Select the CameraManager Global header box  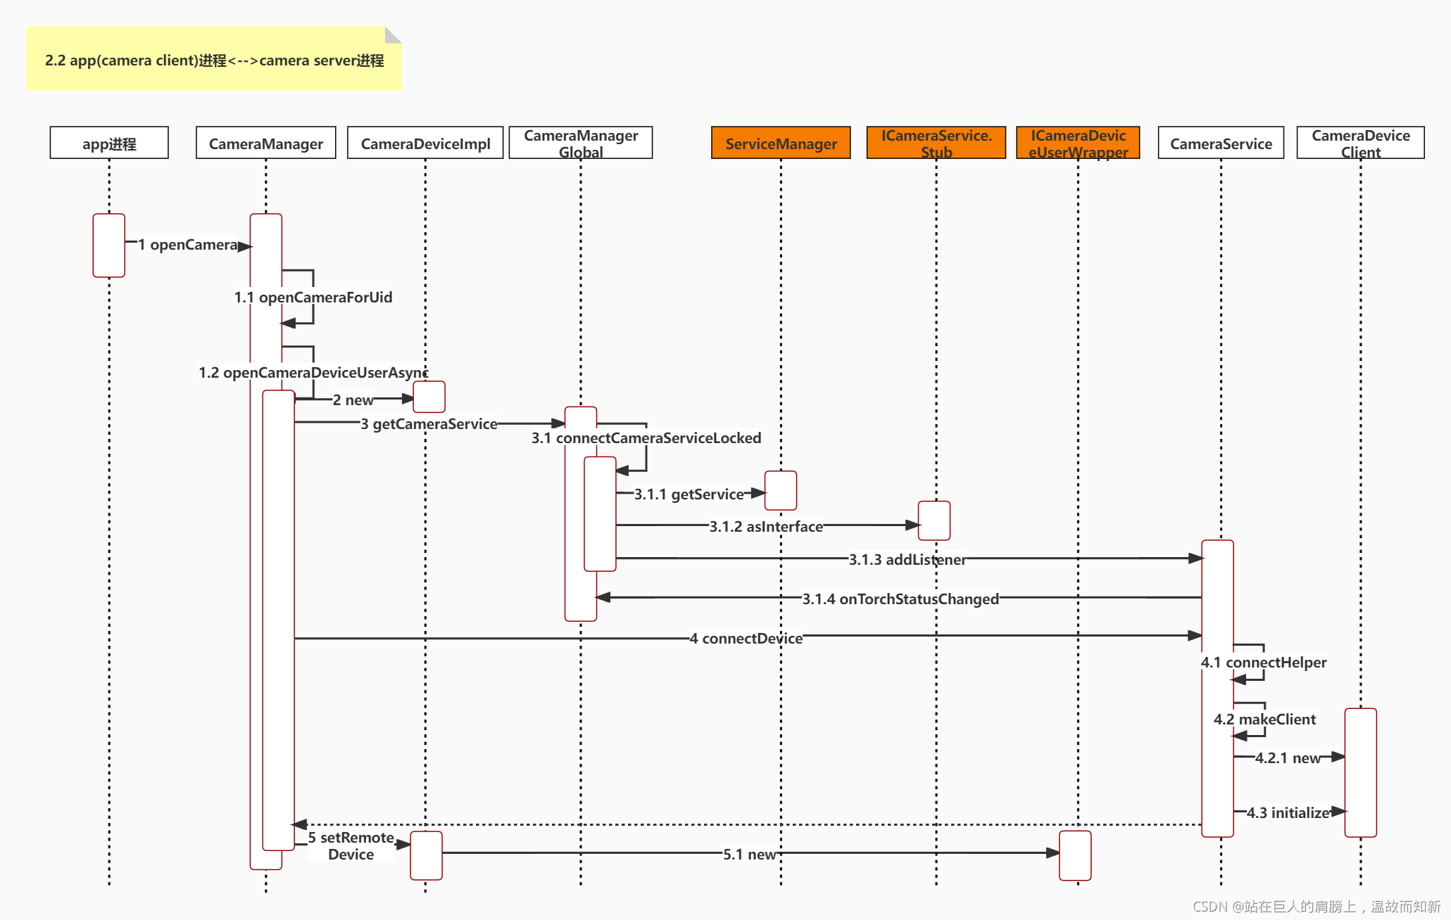(581, 143)
